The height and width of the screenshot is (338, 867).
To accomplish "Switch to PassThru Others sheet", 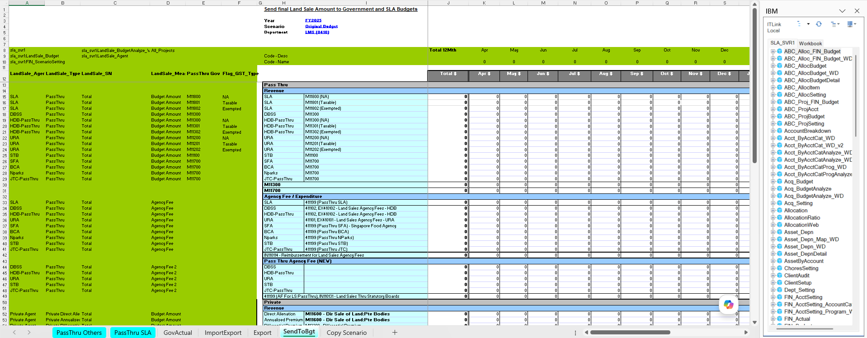I will coord(79,333).
